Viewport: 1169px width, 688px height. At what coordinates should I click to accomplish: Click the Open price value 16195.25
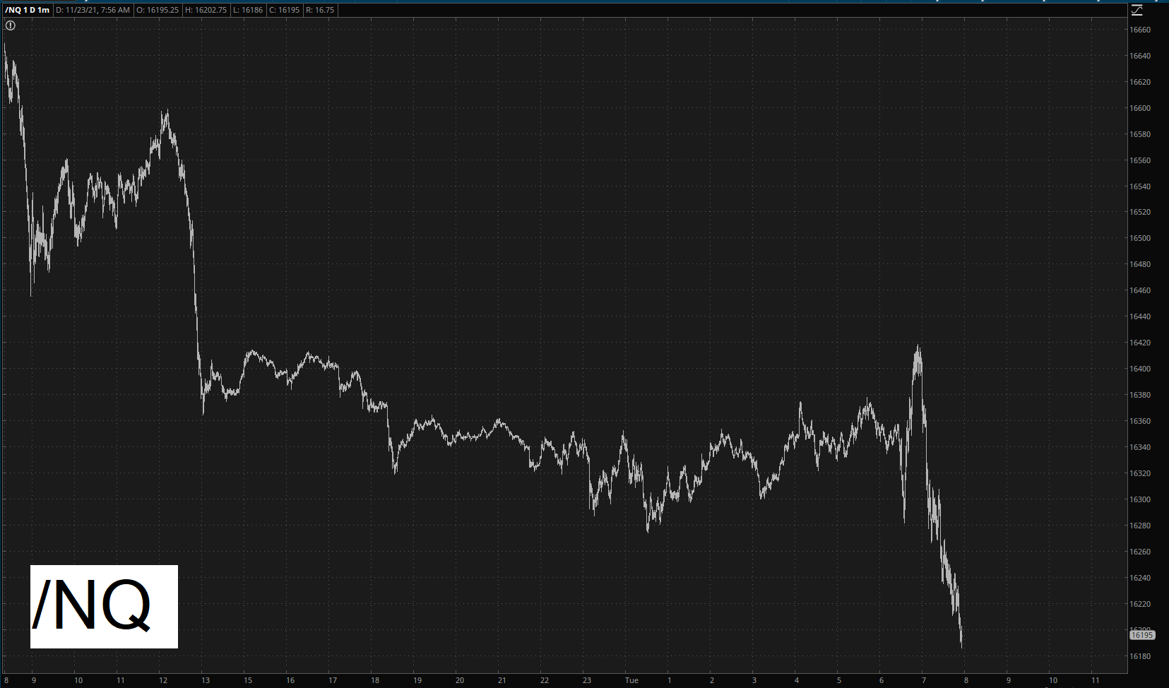(158, 10)
